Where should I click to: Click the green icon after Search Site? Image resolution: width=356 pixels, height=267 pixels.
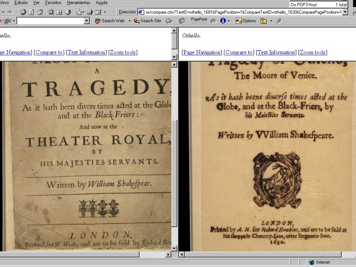click(169, 21)
